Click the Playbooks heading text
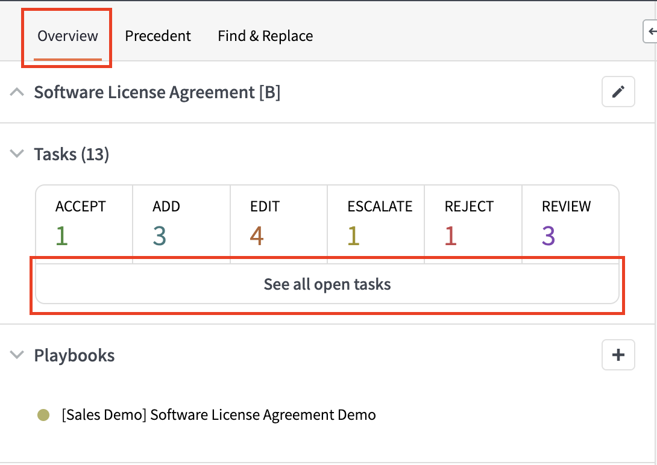Viewport: 657px width, 465px height. 74,356
